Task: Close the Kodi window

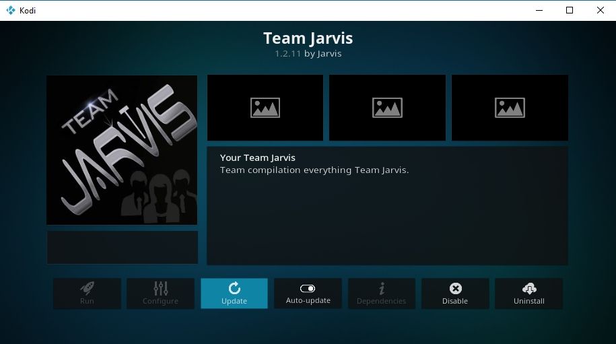Action: (601, 10)
